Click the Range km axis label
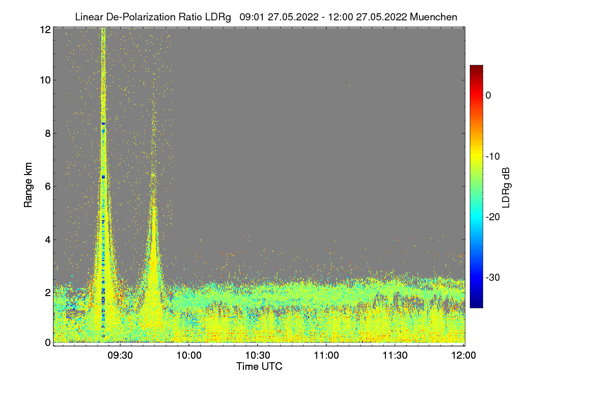The height and width of the screenshot is (407, 611). tap(29, 186)
